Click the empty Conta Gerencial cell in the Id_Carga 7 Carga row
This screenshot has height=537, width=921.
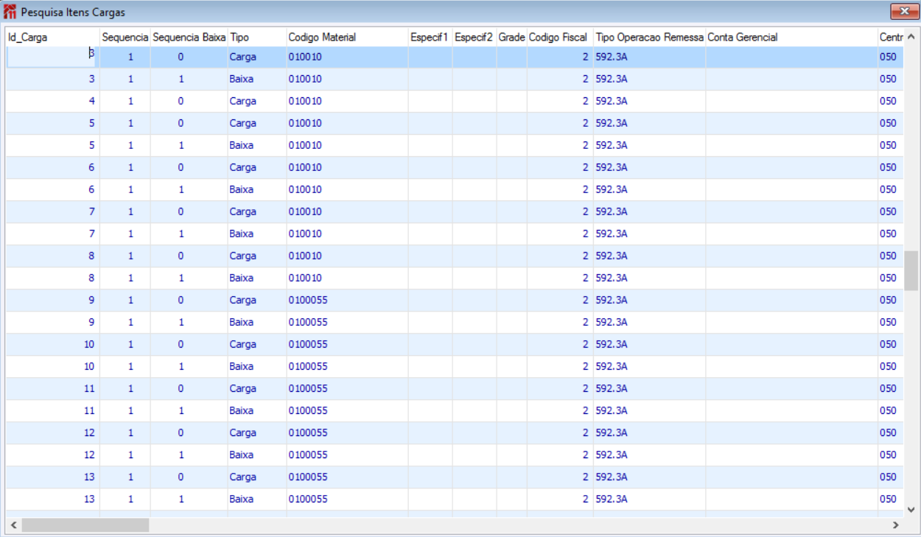(x=792, y=211)
